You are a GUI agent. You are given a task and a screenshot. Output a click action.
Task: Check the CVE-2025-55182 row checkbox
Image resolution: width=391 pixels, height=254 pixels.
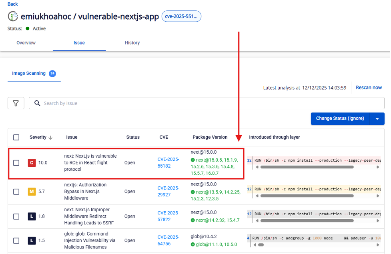click(x=16, y=163)
